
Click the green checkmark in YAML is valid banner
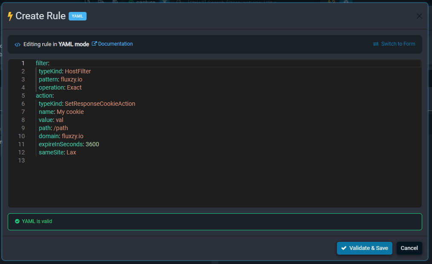click(x=17, y=221)
